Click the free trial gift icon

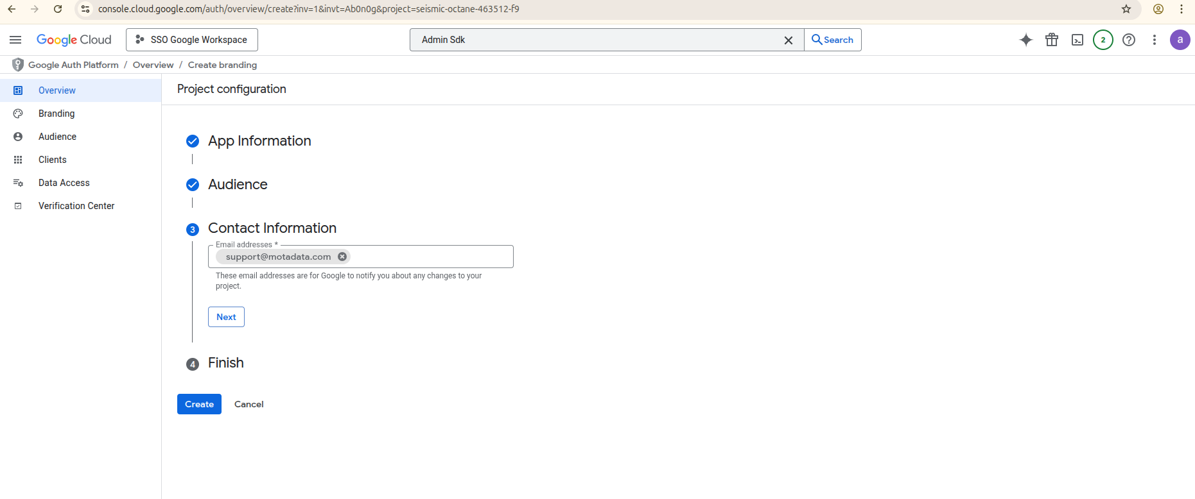1051,40
